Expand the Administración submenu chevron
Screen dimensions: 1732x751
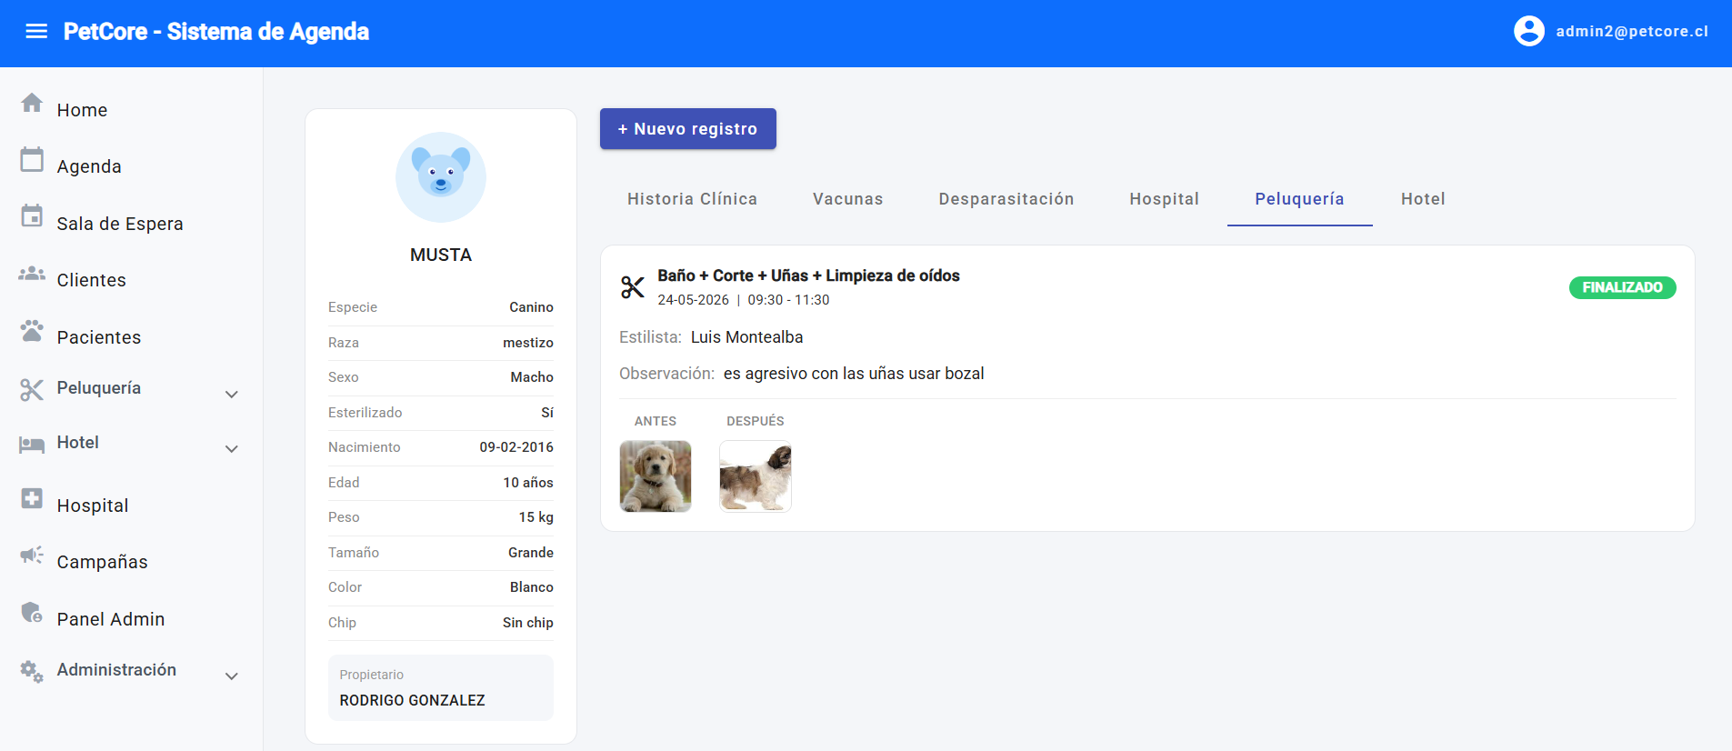click(232, 676)
